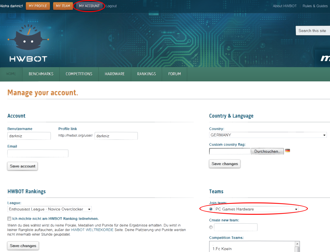Viewport: 330px width, 252px height.
Task: Open the HARDWARE menu
Action: 115,74
